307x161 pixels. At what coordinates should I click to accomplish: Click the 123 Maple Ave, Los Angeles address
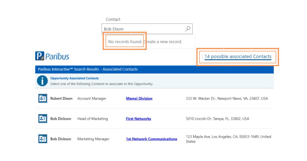point(228,139)
